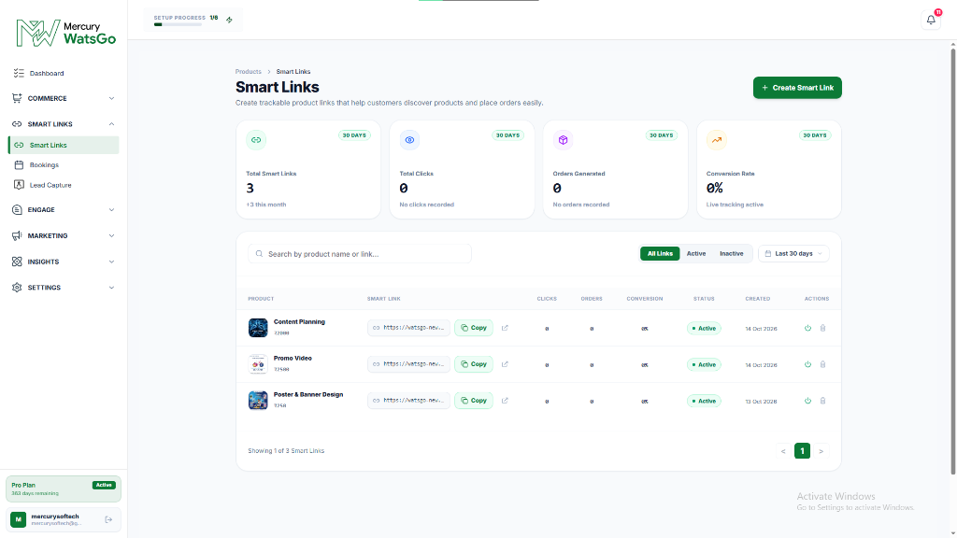The image size is (957, 538).
Task: Click the previous page arrow
Action: pyautogui.click(x=783, y=451)
